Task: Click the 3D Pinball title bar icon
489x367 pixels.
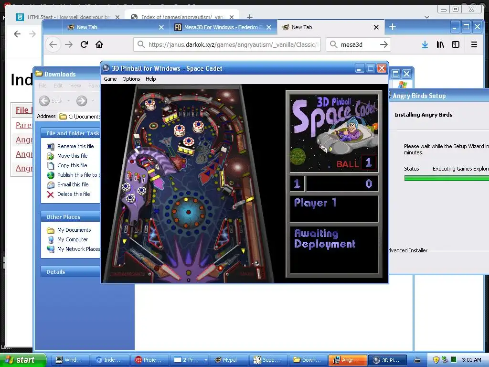Action: coord(106,68)
